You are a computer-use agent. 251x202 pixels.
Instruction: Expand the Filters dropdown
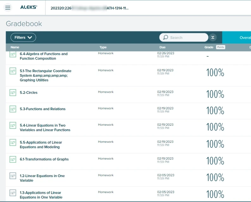[x=23, y=37]
